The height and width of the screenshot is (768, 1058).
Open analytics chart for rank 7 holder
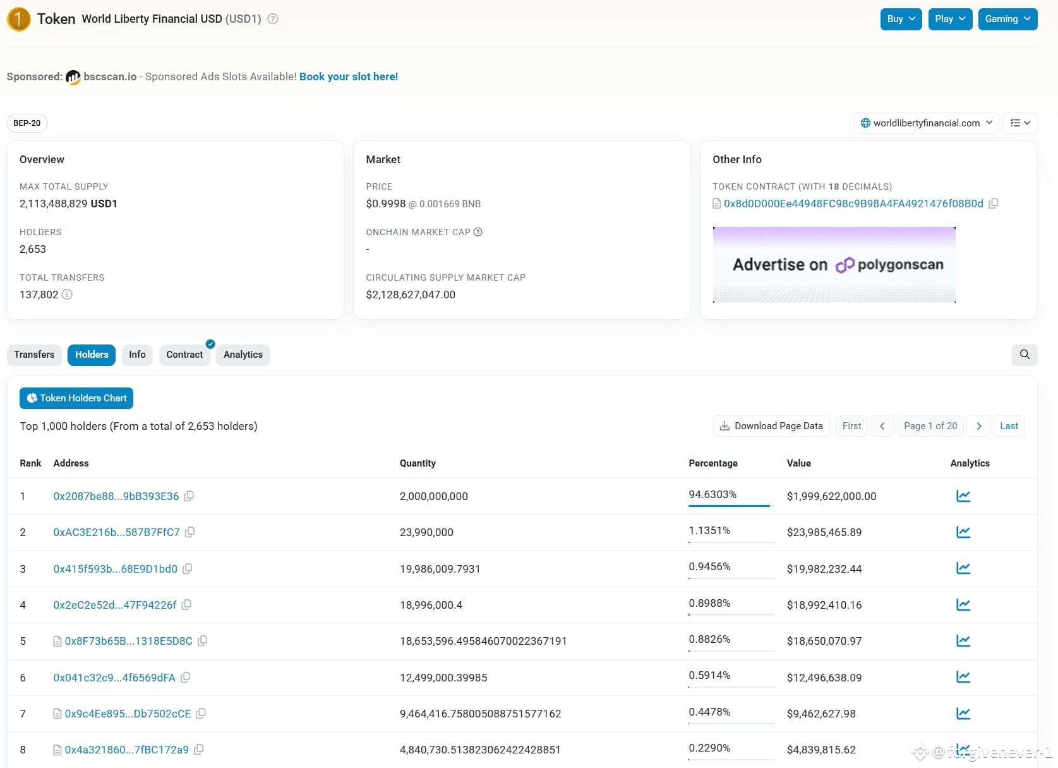963,714
